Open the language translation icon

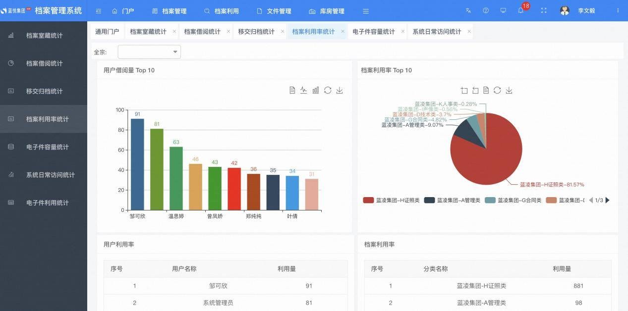coord(468,10)
